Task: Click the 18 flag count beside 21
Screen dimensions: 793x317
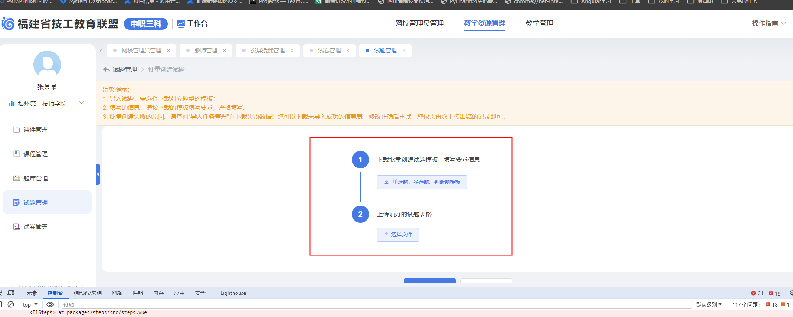Action: tap(774, 294)
